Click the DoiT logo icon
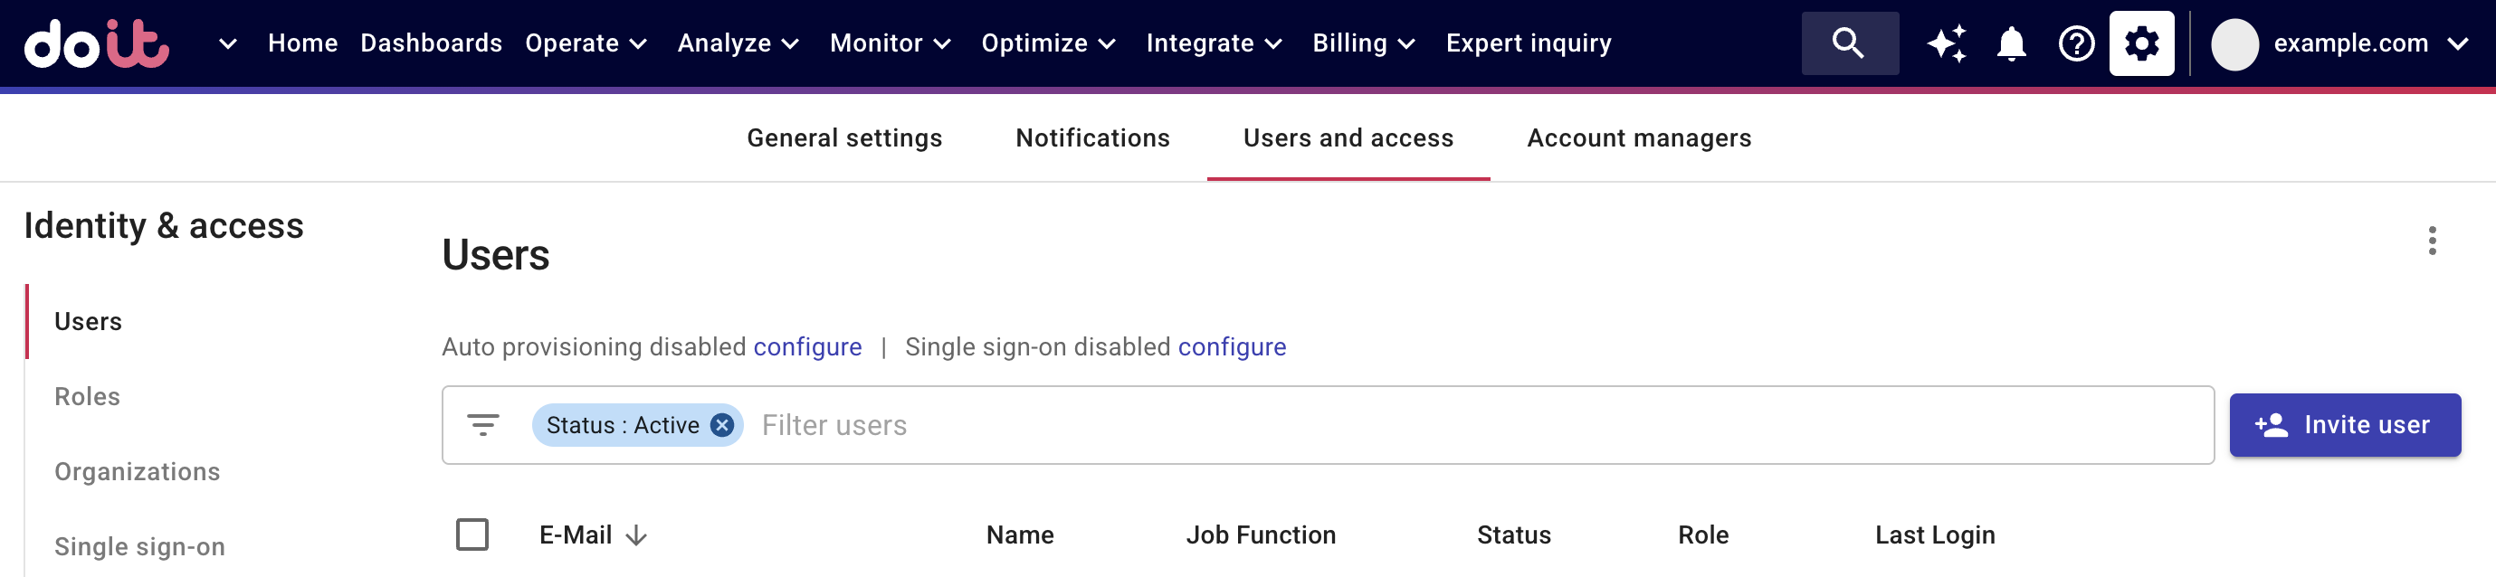Screen dimensions: 2496x577 96,43
